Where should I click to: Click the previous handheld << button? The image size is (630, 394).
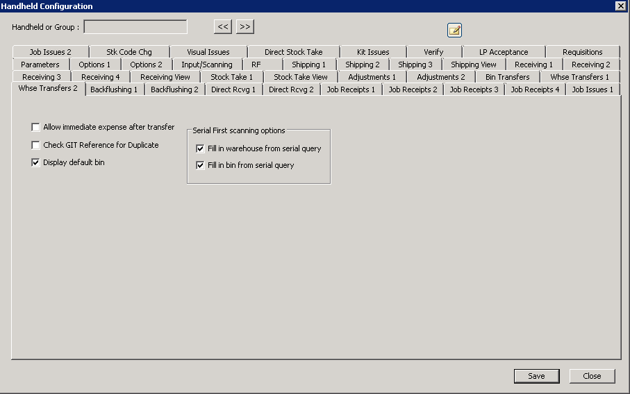[222, 27]
